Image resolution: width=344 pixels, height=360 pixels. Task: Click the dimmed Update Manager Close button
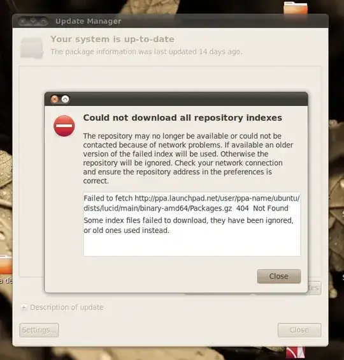click(299, 330)
